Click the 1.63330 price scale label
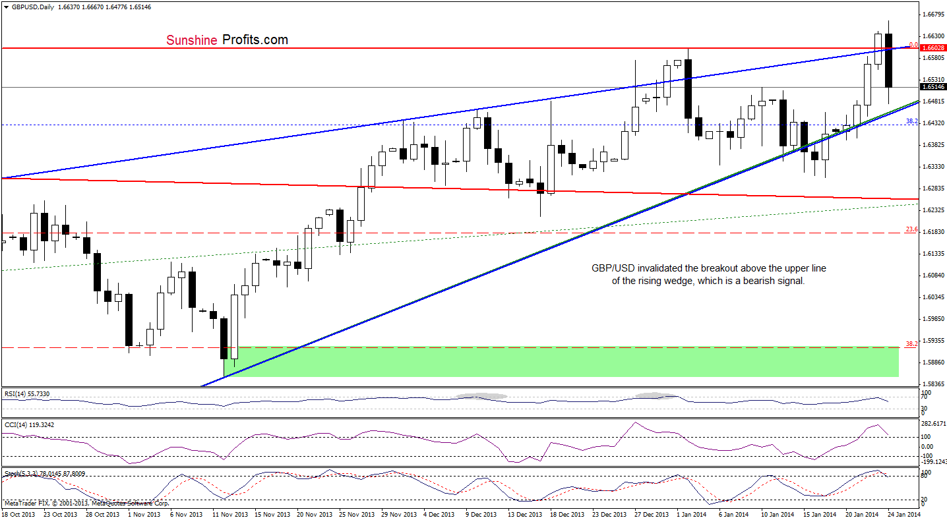The image size is (947, 520). coord(932,166)
